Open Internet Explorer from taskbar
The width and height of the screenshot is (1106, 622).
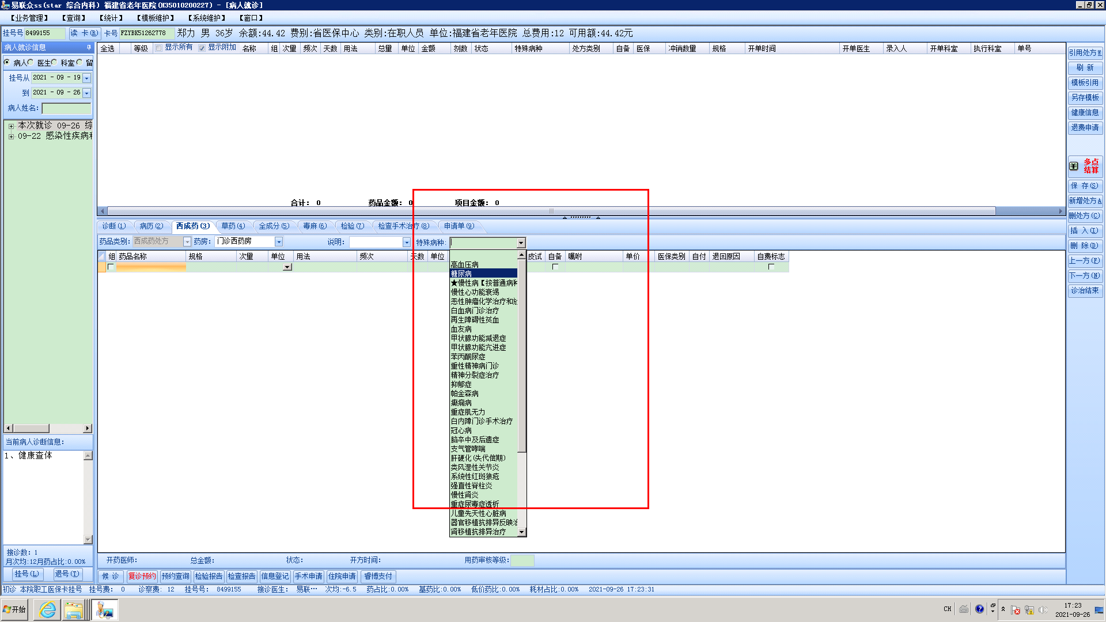[47, 609]
